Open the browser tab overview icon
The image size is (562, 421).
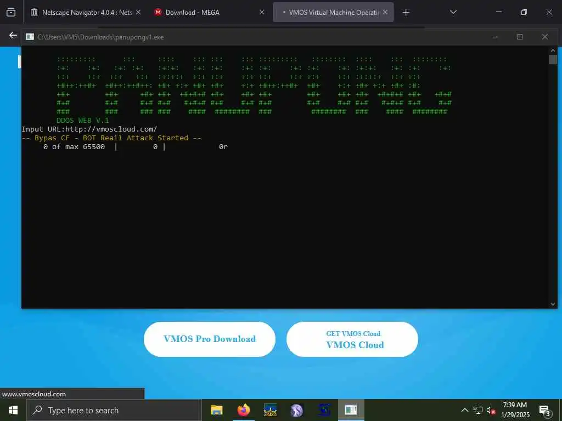11,12
